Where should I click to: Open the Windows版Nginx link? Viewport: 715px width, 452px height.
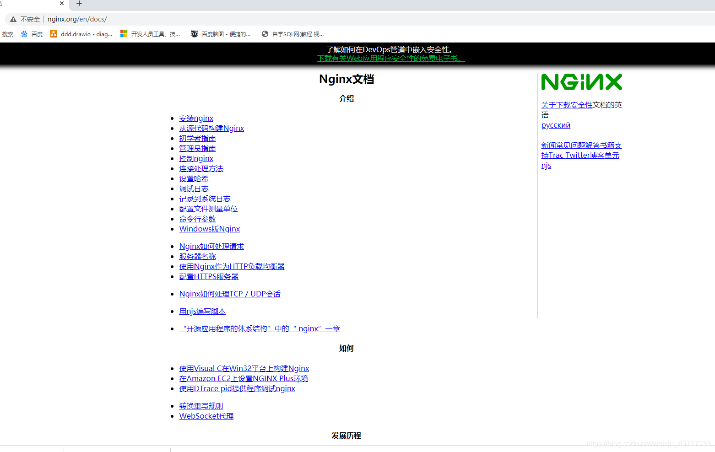(210, 229)
